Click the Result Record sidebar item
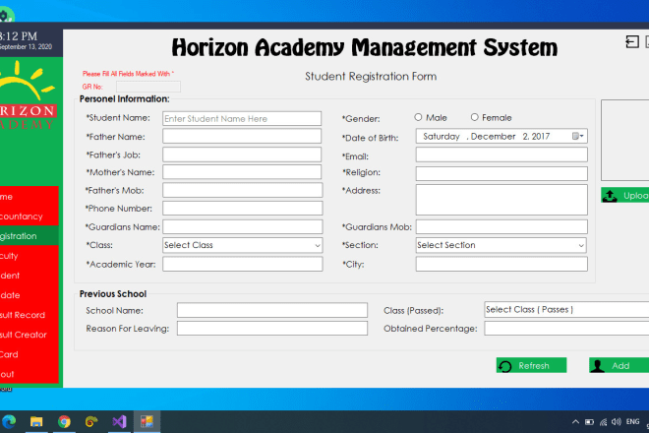This screenshot has width=649, height=433. click(x=29, y=315)
